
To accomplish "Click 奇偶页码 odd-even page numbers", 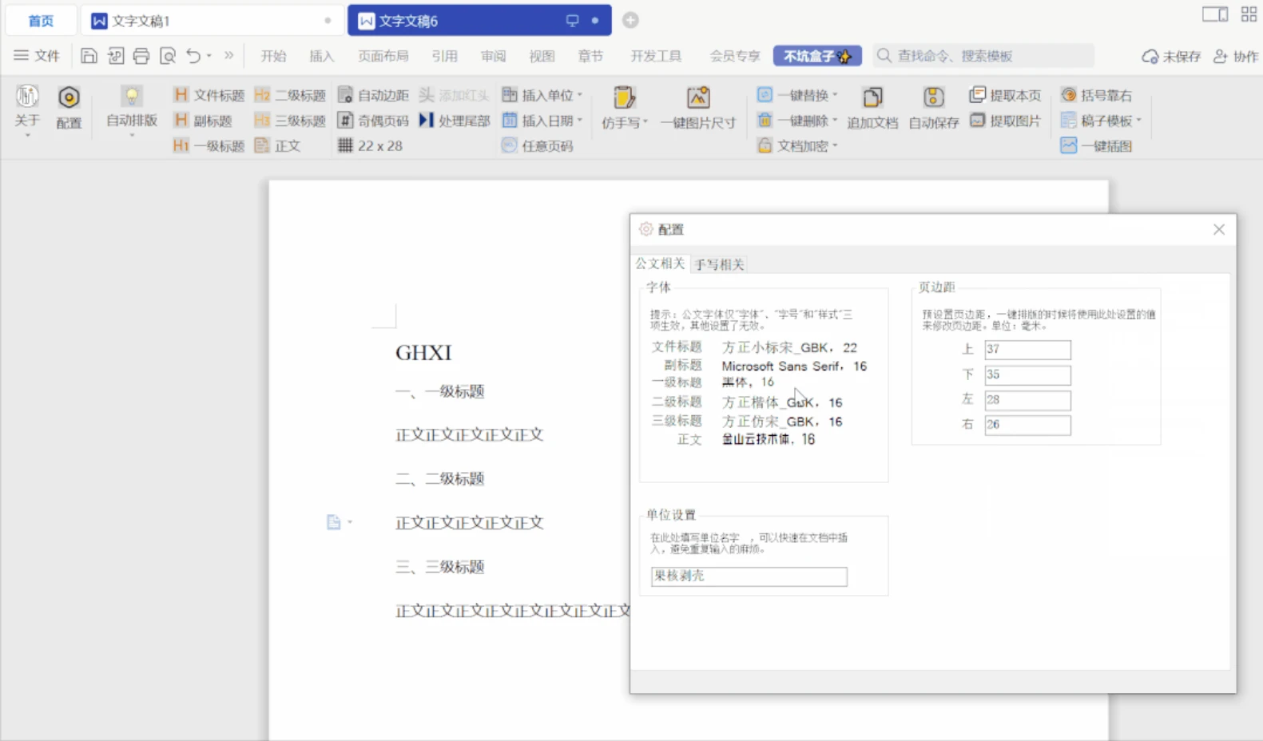I will click(x=373, y=121).
